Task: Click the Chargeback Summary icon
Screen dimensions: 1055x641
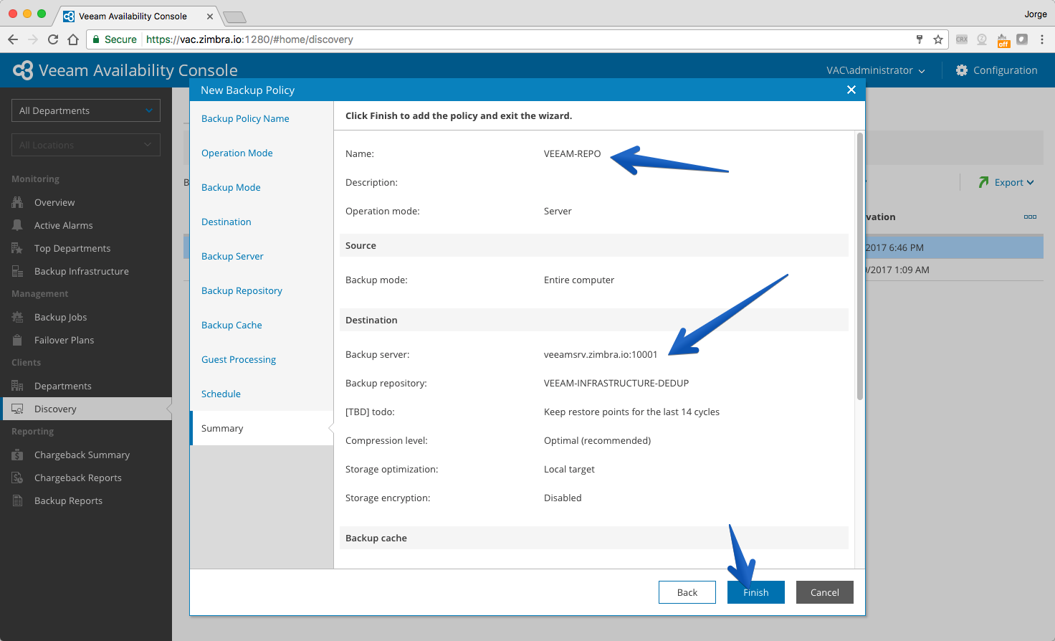Action: pyautogui.click(x=17, y=455)
